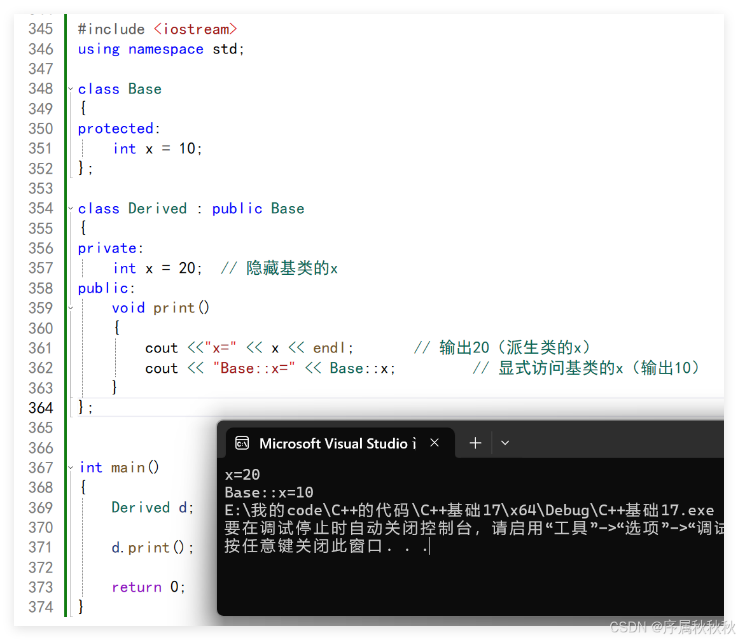Screen dimensions: 738x640
Task: Close the Microsoft Visual Studio terminal tab
Action: (435, 443)
